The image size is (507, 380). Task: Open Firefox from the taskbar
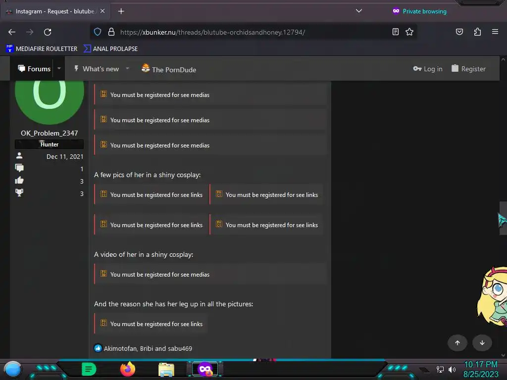(128, 369)
